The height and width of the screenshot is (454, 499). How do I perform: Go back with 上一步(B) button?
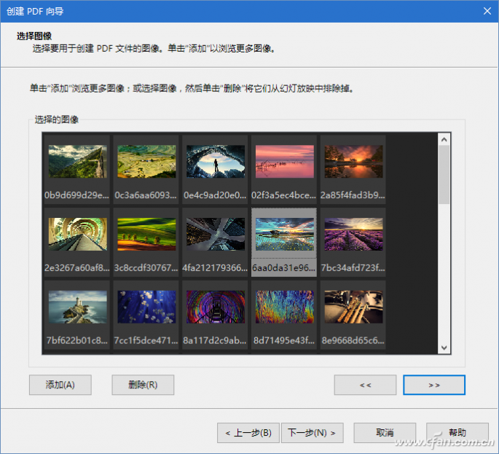pos(248,433)
